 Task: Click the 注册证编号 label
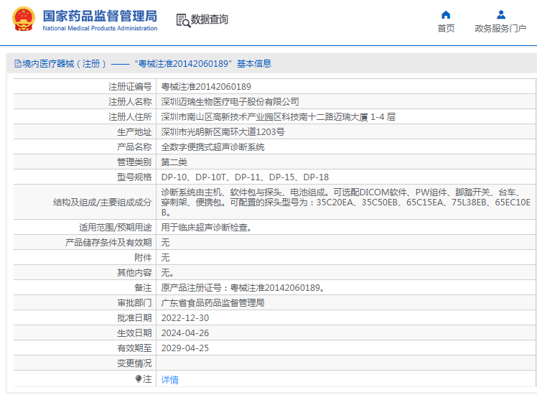pyautogui.click(x=130, y=87)
